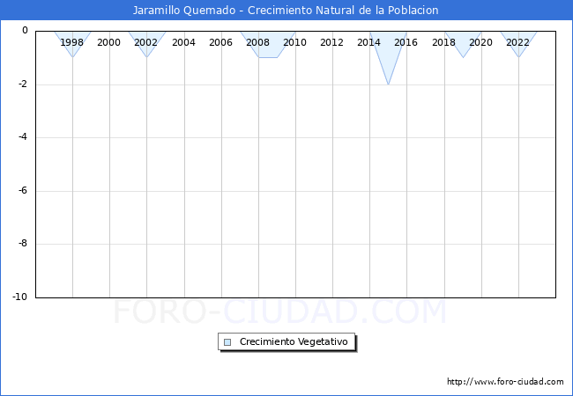This screenshot has width=573, height=396.
Task: Click the Crecimiento Vegetativo legend color swatch
Action: coord(227,342)
